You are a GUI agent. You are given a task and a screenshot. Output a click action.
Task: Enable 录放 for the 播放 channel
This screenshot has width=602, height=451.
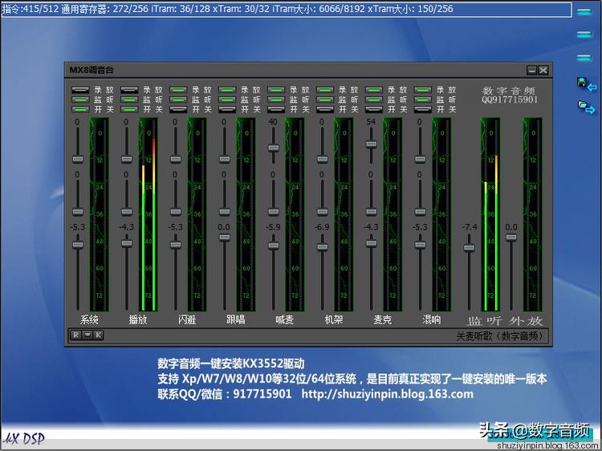coord(129,90)
